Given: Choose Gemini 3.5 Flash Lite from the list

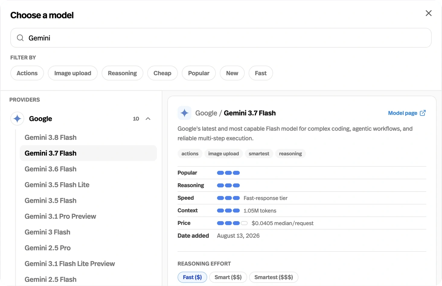Looking at the screenshot, I should click(x=88, y=185).
